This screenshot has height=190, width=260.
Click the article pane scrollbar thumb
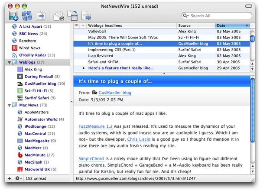coord(253,110)
